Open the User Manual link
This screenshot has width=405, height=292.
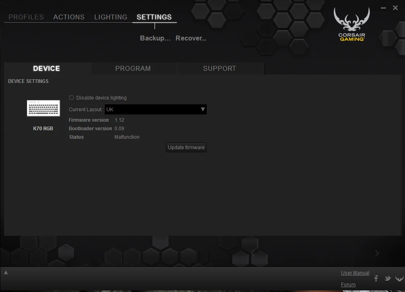[355, 273]
